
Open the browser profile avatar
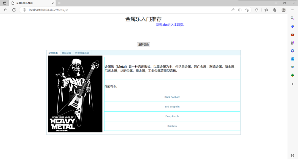pyautogui.click(x=283, y=10)
